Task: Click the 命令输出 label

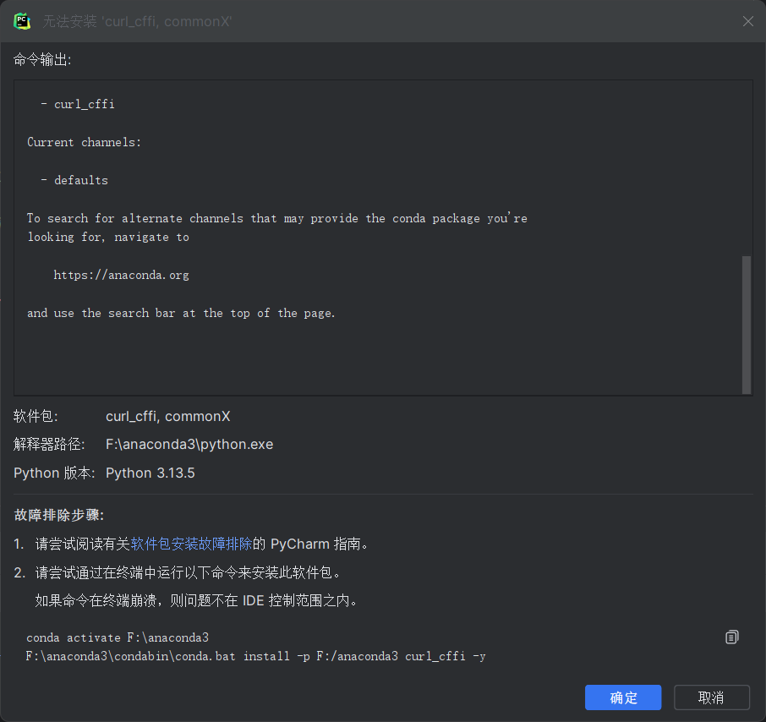Action: pyautogui.click(x=42, y=59)
